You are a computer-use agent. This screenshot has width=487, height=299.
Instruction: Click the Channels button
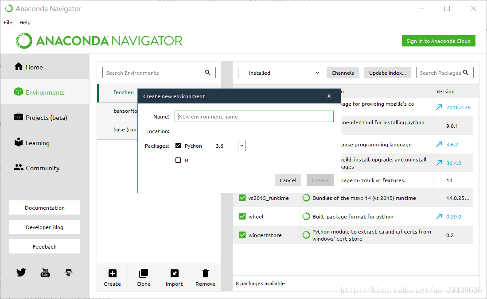(343, 73)
